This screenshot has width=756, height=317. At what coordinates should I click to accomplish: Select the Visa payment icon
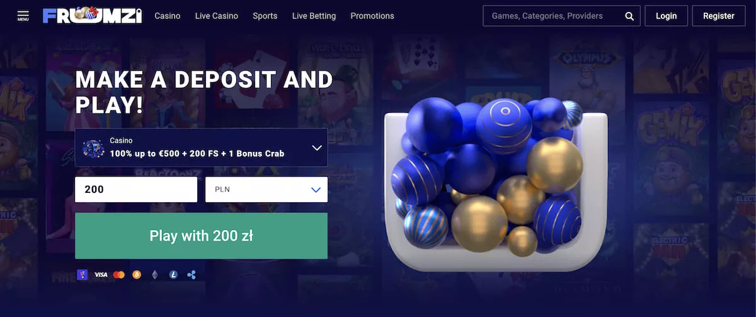coord(101,275)
